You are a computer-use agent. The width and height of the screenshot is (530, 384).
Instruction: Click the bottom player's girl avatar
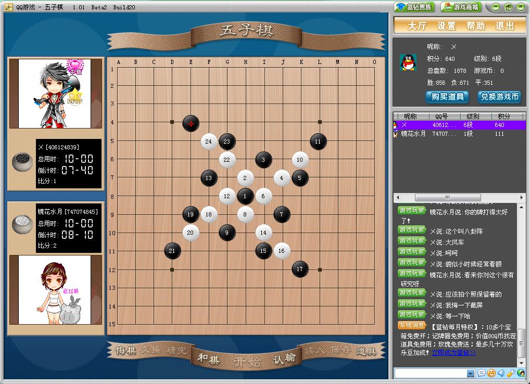[55, 290]
